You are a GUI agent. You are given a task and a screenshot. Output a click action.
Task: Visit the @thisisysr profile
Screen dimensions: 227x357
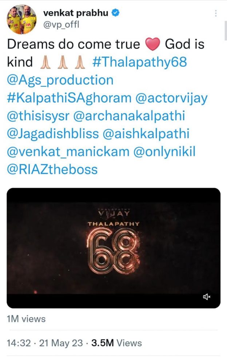point(38,116)
